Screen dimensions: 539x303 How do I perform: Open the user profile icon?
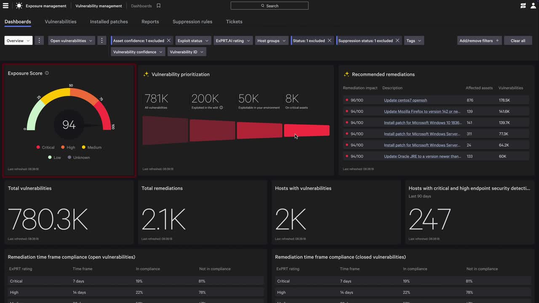(x=533, y=6)
